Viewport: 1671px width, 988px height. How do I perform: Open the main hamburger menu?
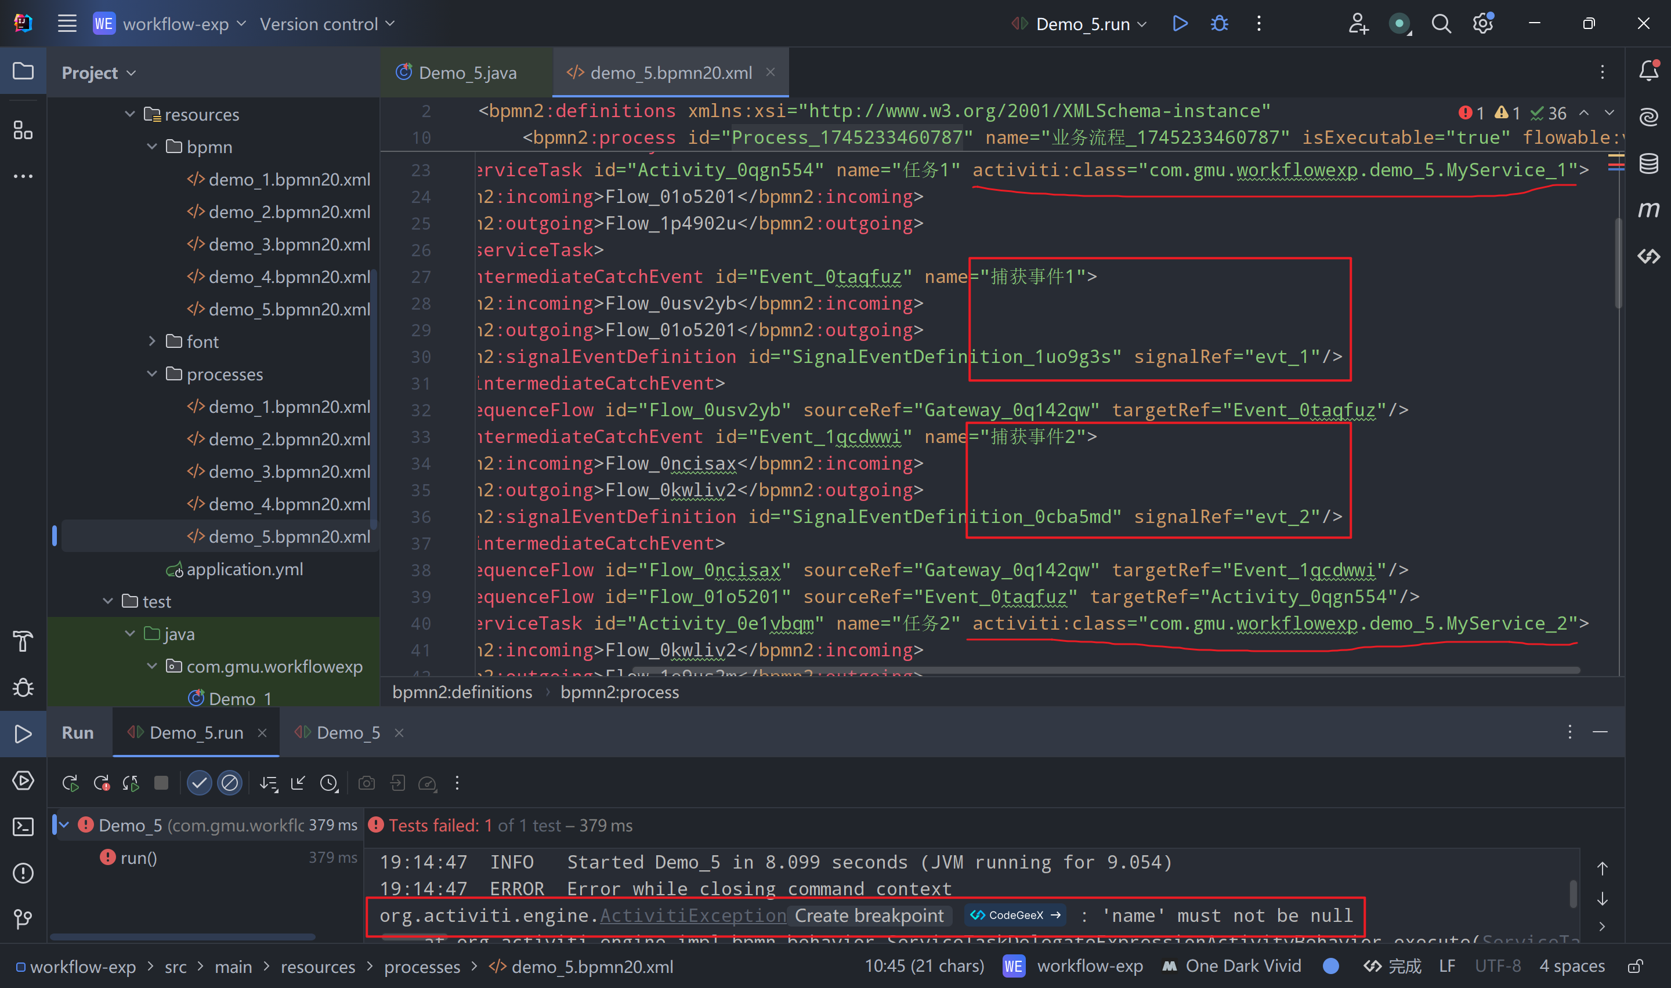pyautogui.click(x=67, y=24)
